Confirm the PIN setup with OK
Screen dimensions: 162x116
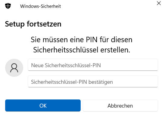tap(43, 105)
